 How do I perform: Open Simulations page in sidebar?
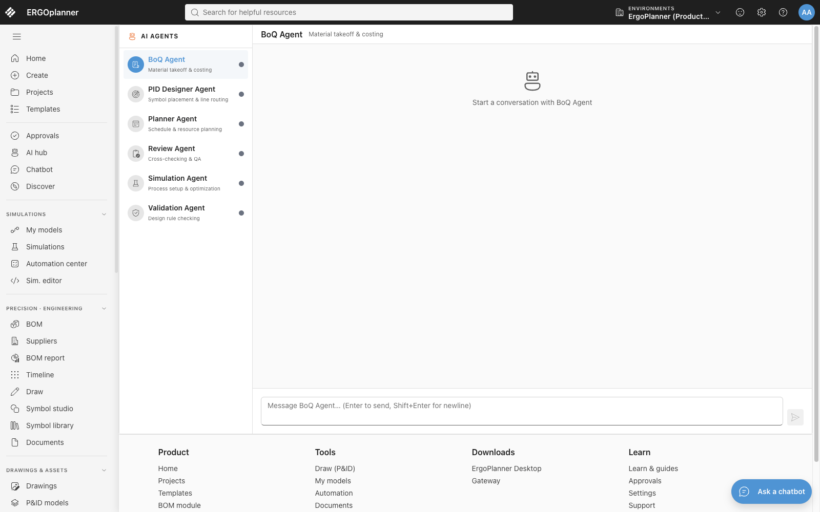tap(56, 247)
